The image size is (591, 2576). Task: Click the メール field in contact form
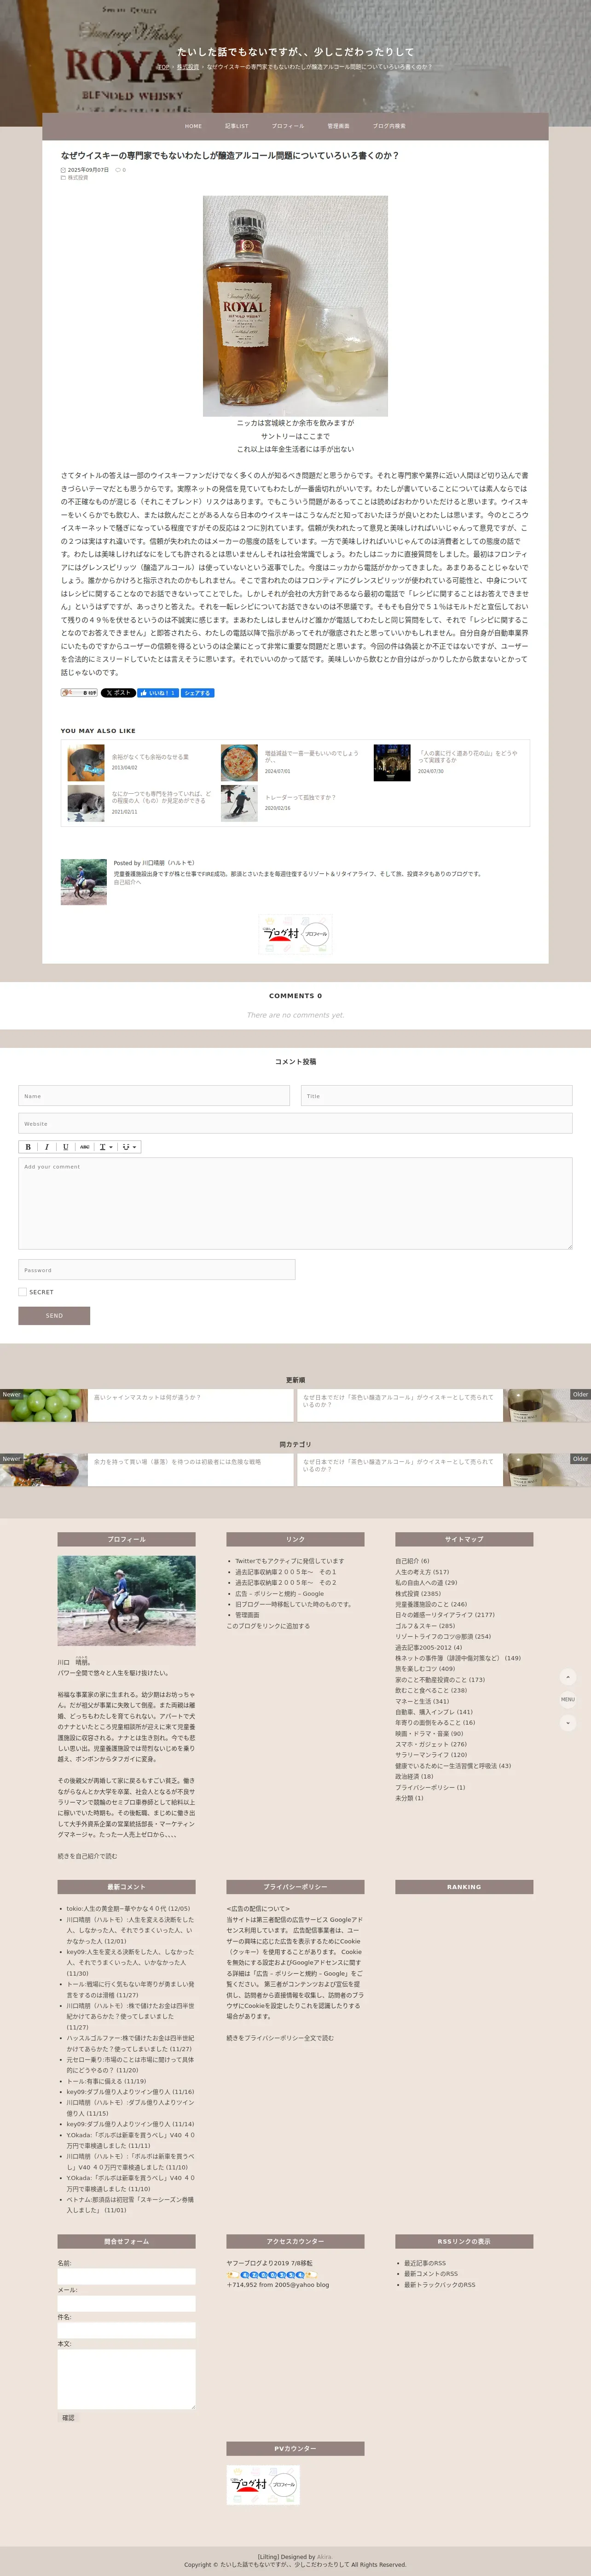[x=126, y=2303]
